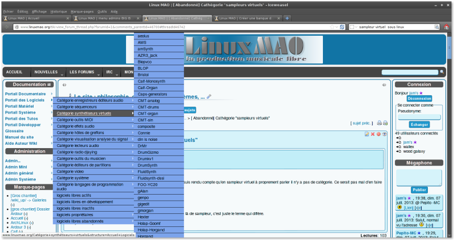Click the smiley icon in jam's 19:38 message

coord(400,207)
